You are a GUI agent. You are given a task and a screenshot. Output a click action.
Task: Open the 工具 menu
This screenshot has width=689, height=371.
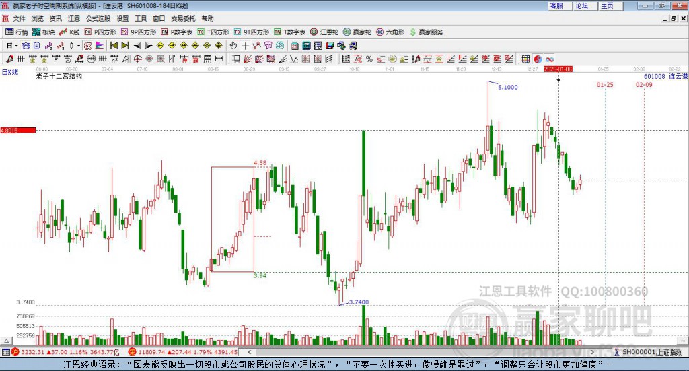pyautogui.click(x=141, y=18)
